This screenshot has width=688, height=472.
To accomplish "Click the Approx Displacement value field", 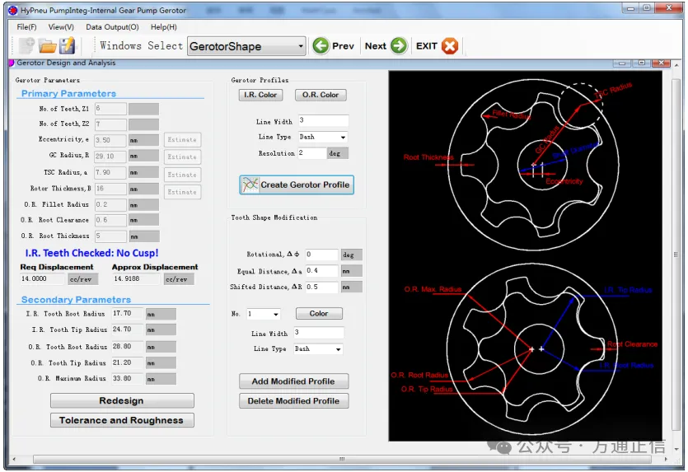I will [x=137, y=279].
